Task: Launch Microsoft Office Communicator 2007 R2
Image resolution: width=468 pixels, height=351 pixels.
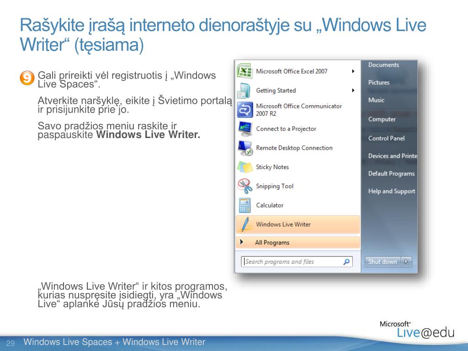Action: 299,110
